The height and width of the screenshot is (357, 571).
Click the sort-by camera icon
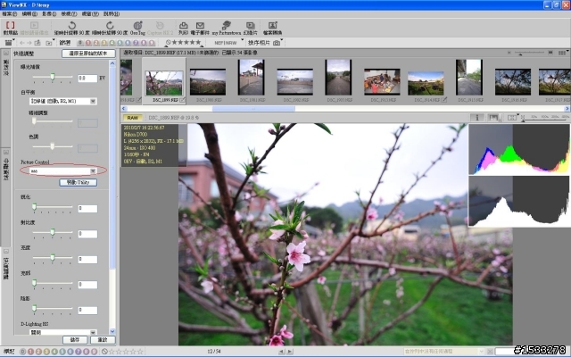coord(277,43)
